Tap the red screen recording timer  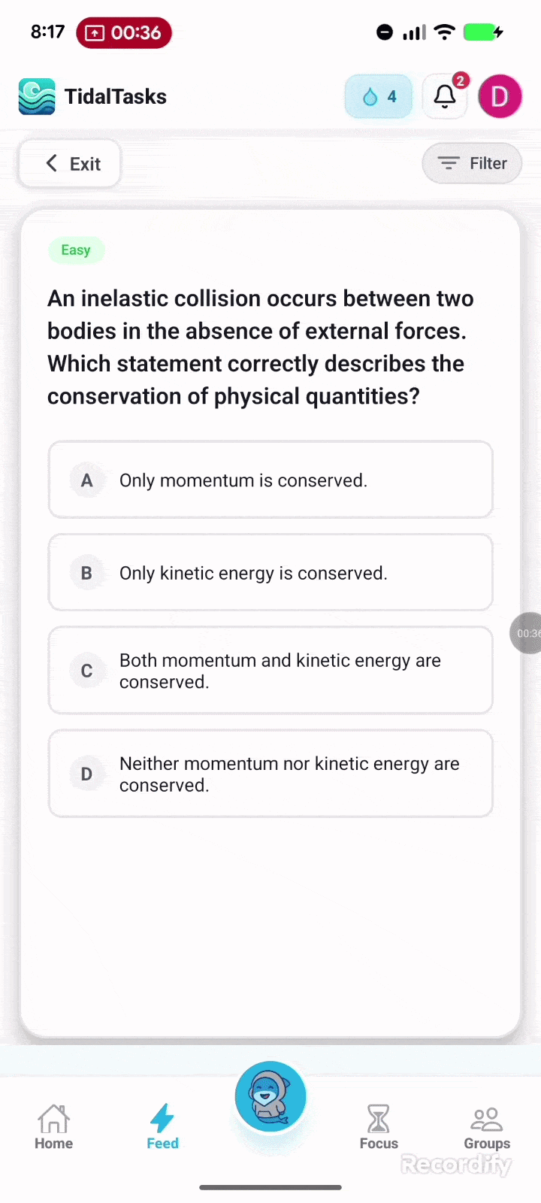coord(124,32)
